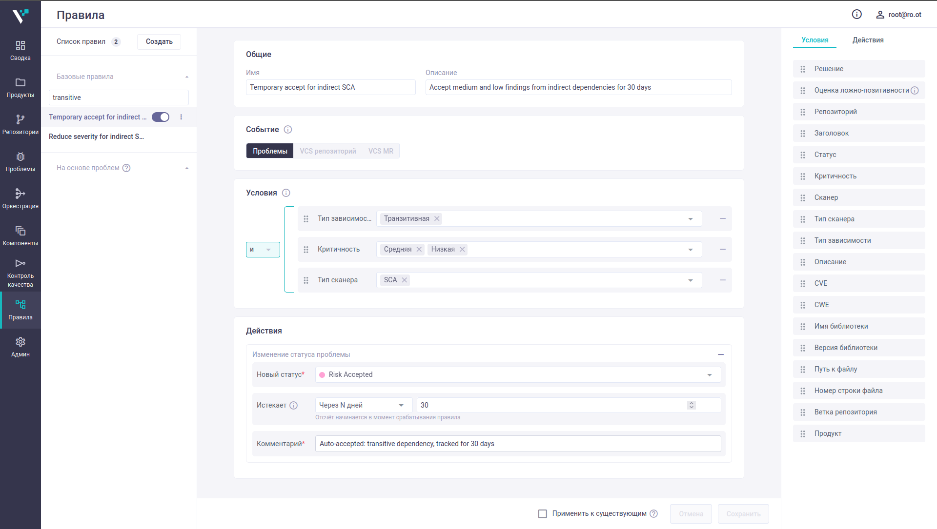937x529 pixels.
Task: Open Через N дней dropdown
Action: pyautogui.click(x=364, y=405)
